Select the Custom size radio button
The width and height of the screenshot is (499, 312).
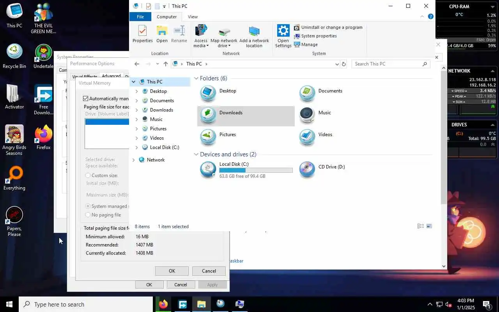click(88, 175)
